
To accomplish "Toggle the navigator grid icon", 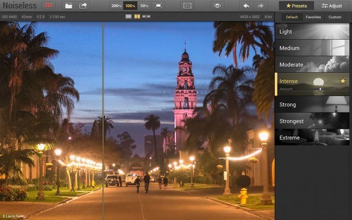I will pyautogui.click(x=187, y=6).
